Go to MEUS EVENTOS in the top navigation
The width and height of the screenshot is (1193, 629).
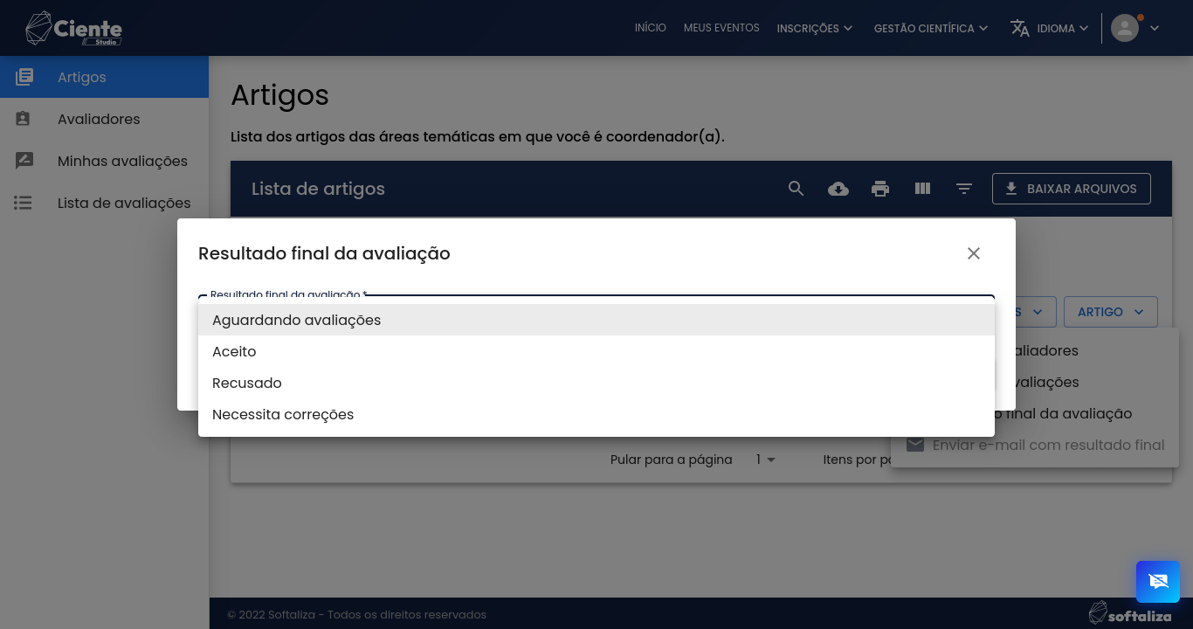[721, 28]
